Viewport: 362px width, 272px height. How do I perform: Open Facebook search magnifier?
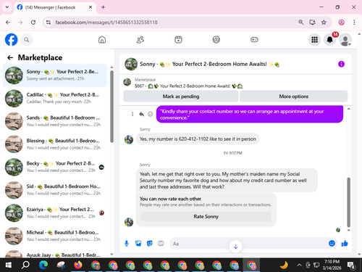tap(27, 40)
